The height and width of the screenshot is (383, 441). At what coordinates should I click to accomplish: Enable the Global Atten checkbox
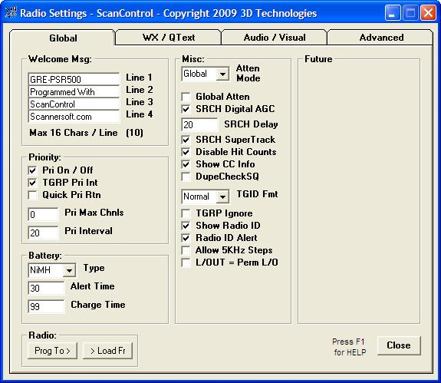pyautogui.click(x=186, y=97)
